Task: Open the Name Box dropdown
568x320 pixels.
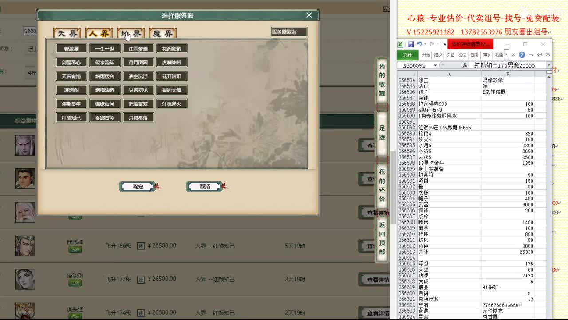Action: (x=435, y=65)
